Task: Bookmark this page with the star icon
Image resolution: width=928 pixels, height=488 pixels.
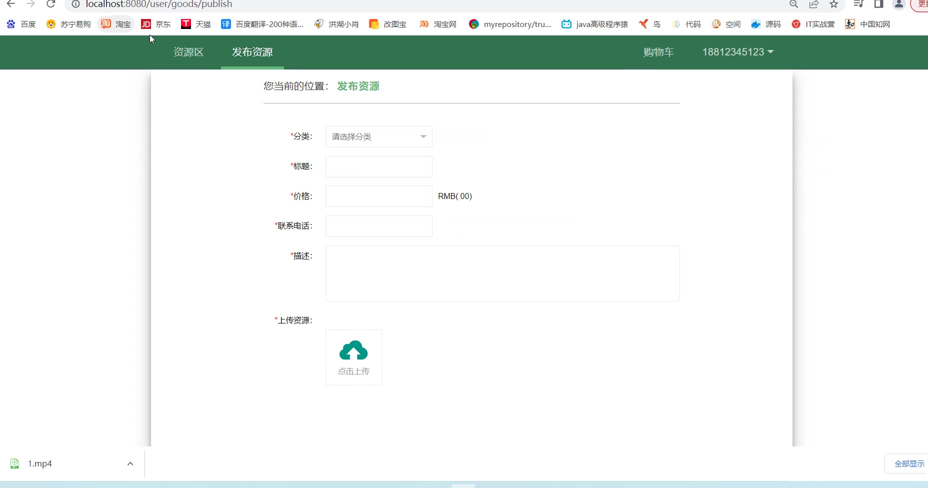Action: (834, 4)
